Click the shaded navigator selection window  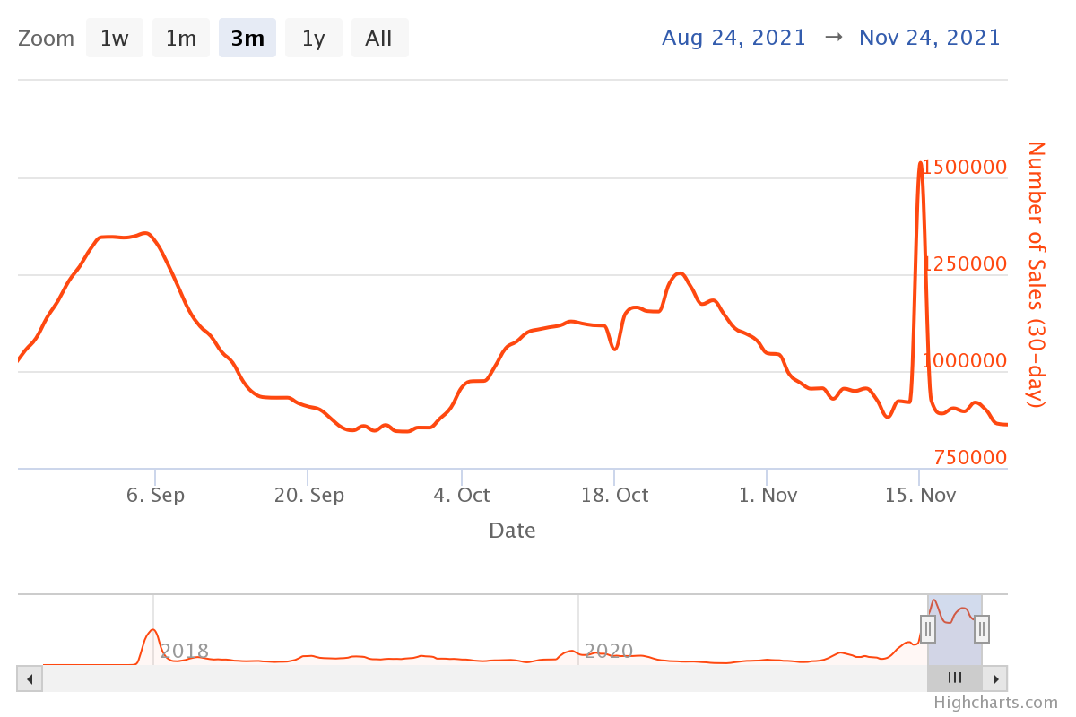tap(955, 641)
